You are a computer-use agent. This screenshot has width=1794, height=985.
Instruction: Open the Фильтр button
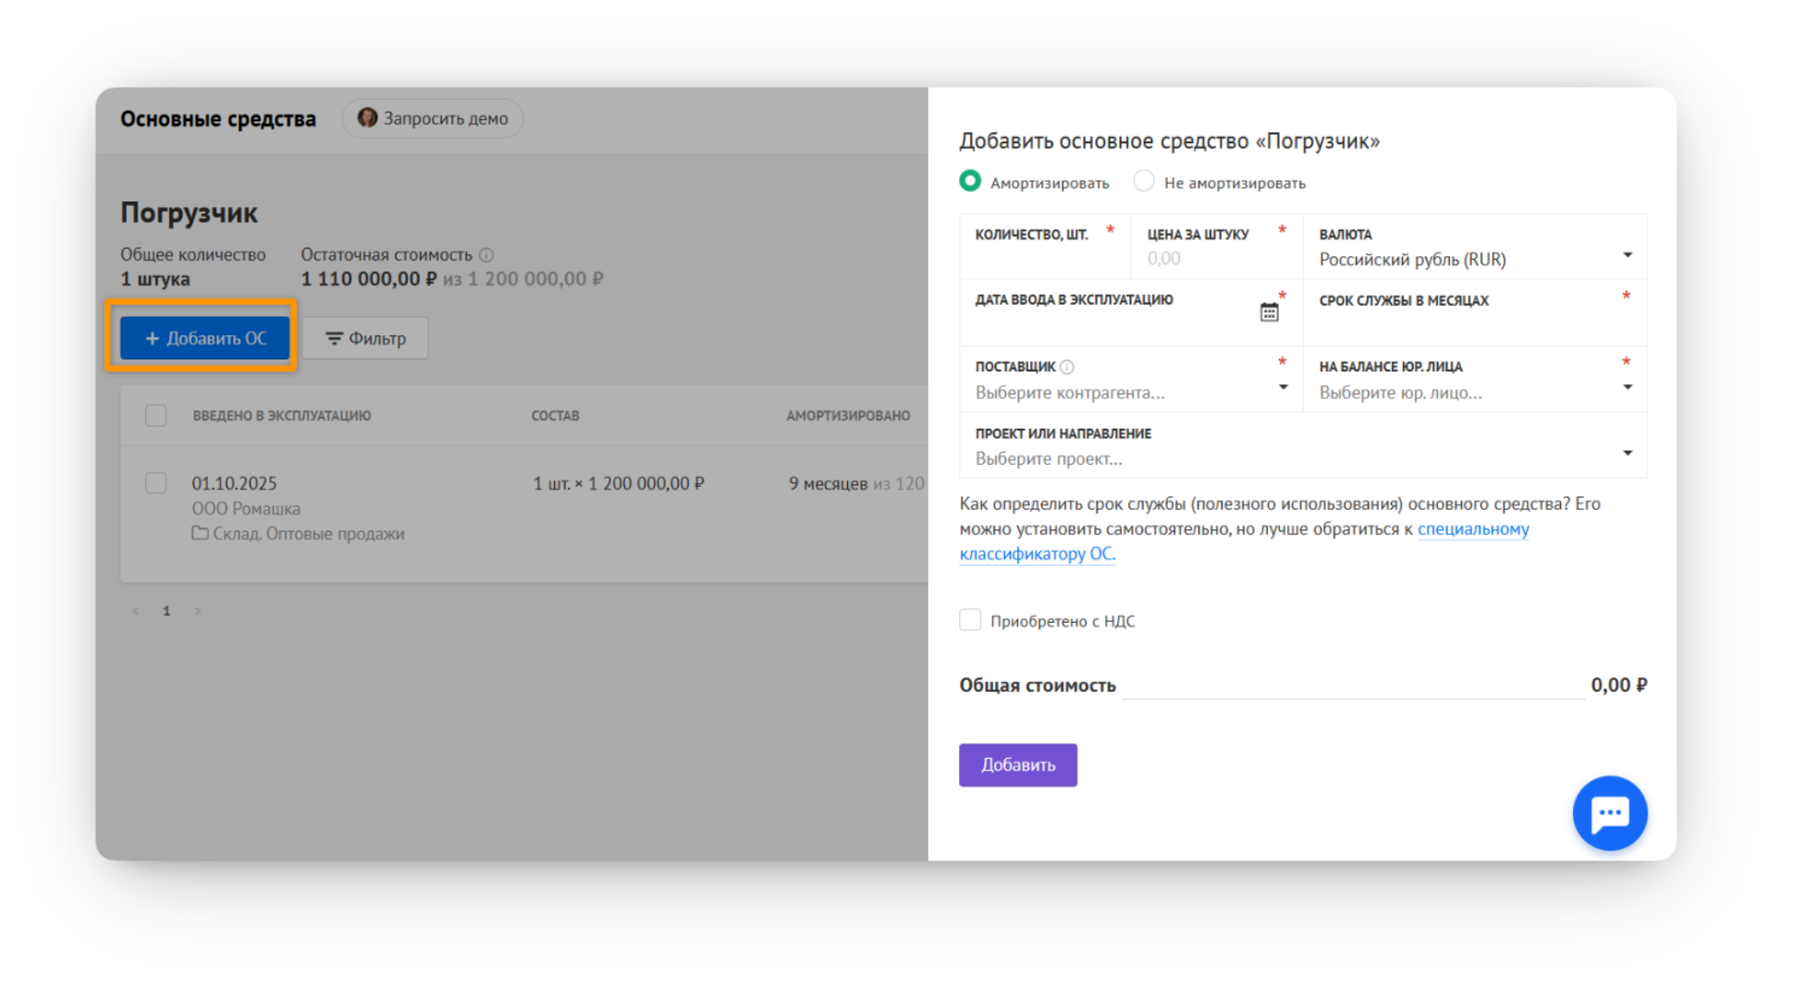pyautogui.click(x=365, y=338)
